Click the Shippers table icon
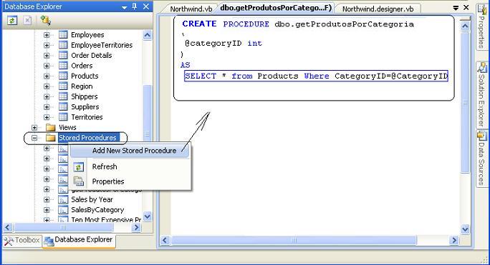490x265 pixels. coord(63,96)
